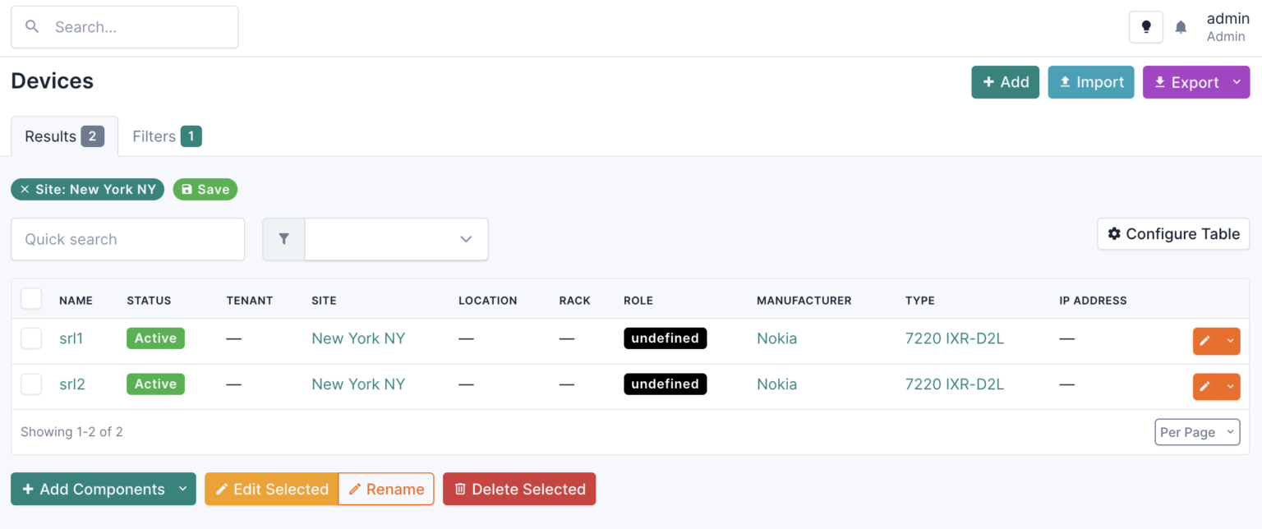Open the srl1 device link
Viewport: 1262px width, 529px height.
click(x=71, y=338)
